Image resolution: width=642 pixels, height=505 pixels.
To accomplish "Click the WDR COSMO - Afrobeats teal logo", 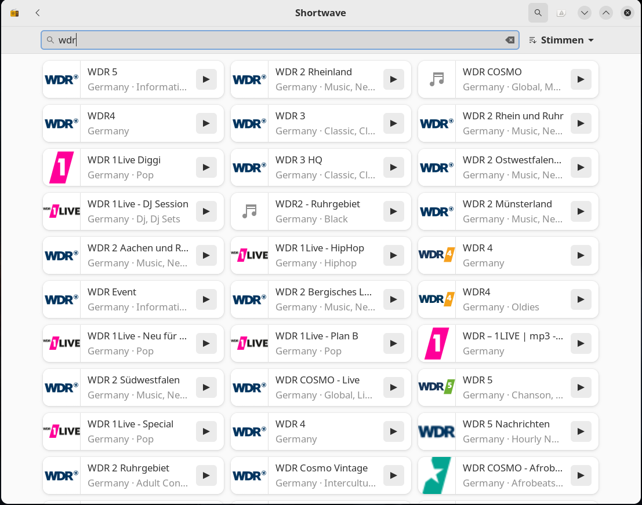I will coord(436,475).
